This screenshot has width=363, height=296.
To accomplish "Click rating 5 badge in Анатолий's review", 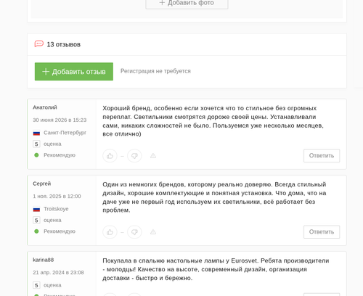I will point(36,144).
